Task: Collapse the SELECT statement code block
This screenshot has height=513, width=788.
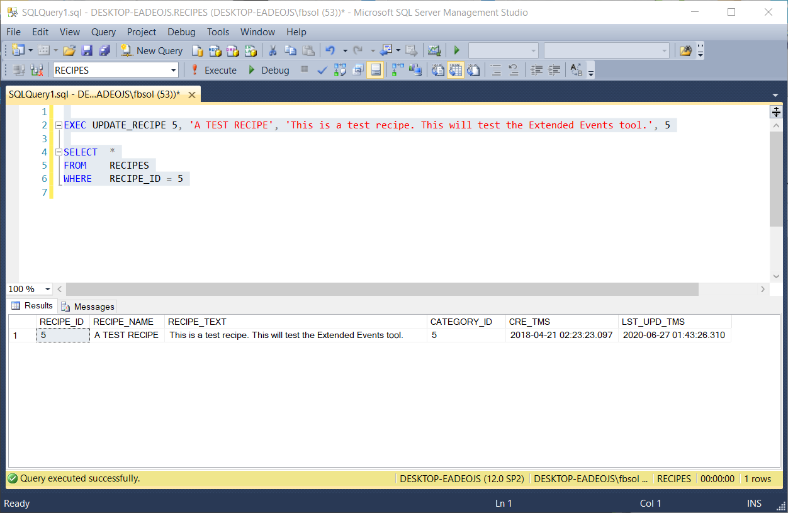Action: [59, 152]
